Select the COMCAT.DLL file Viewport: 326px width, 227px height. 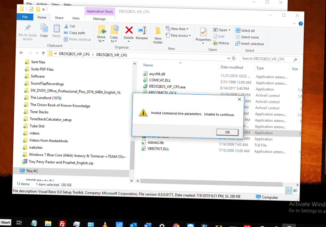pyautogui.click(x=157, y=80)
